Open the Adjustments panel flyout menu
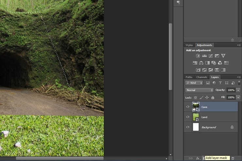 click(239, 45)
